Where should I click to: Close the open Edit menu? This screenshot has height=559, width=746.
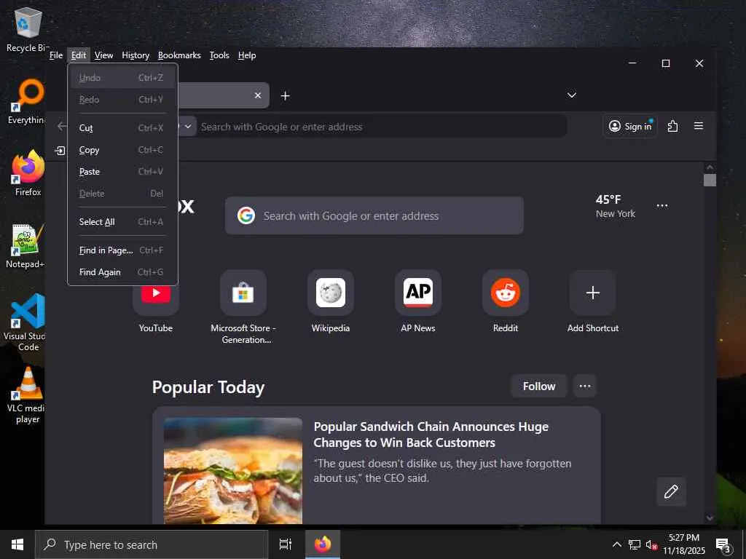click(x=79, y=55)
